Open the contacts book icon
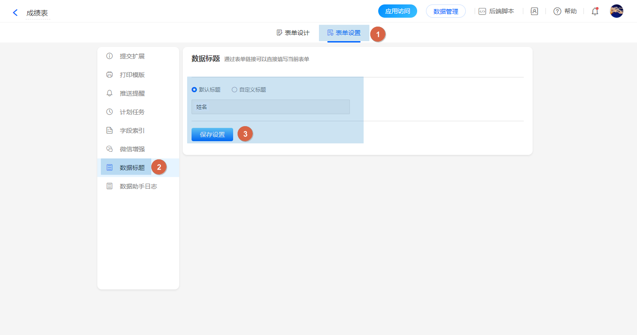 [x=534, y=12]
